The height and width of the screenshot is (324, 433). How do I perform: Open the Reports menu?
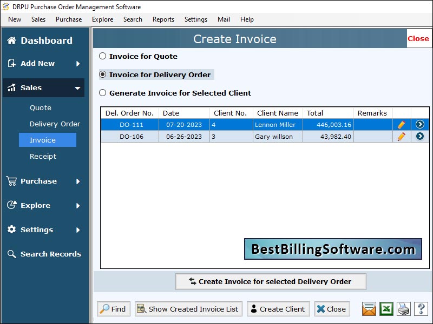[x=163, y=19]
